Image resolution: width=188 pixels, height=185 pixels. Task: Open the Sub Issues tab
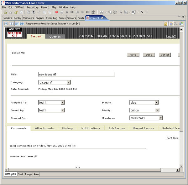point(117,128)
